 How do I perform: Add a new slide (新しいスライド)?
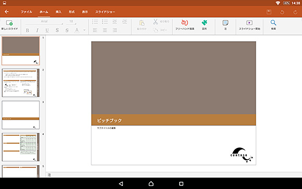point(9,25)
